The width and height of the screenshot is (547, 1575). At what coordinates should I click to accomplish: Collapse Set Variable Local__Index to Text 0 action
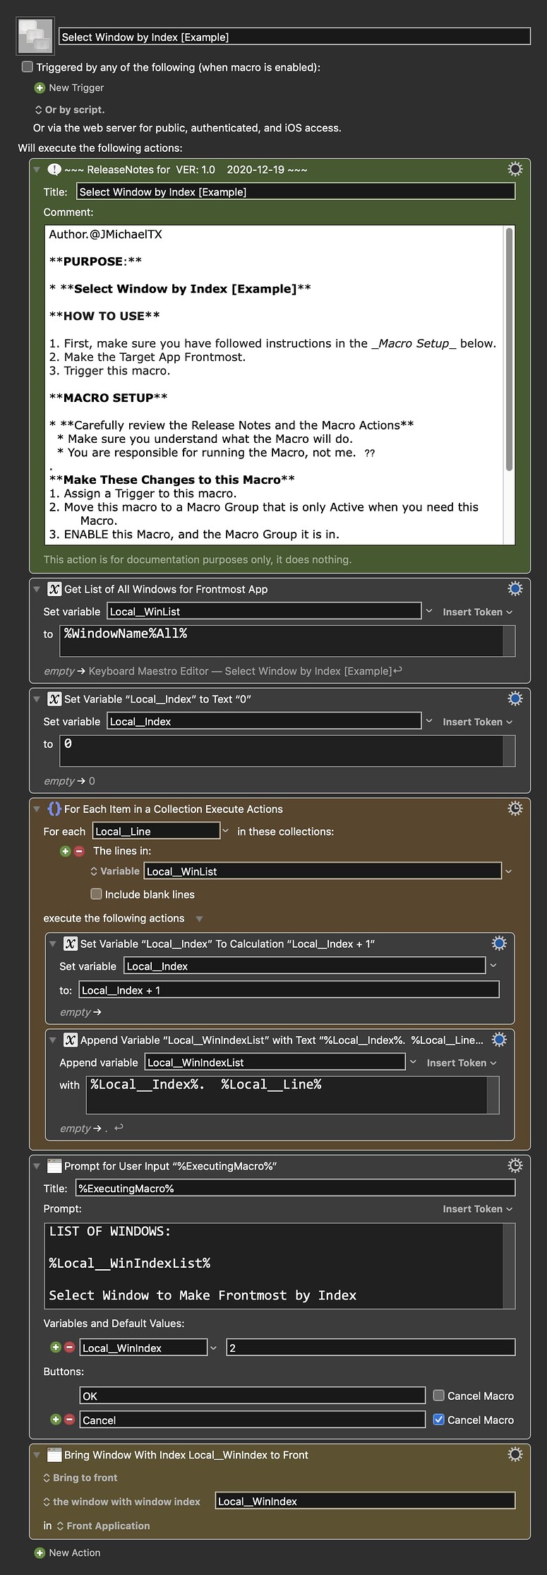pos(37,699)
